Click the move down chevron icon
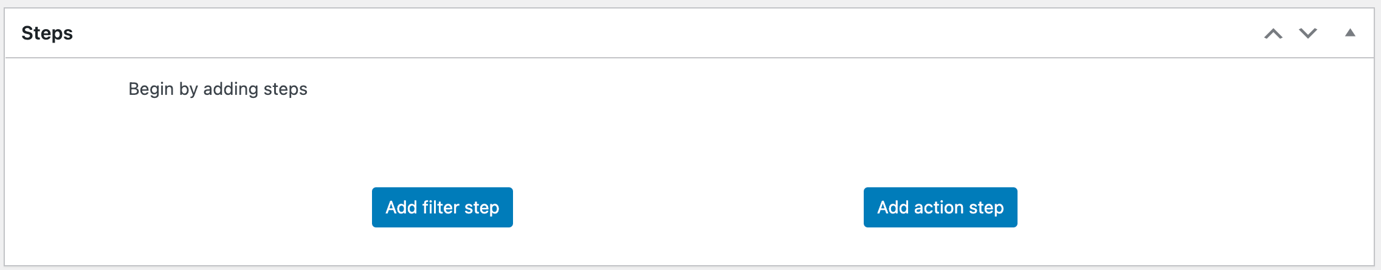1381x270 pixels. click(x=1308, y=33)
